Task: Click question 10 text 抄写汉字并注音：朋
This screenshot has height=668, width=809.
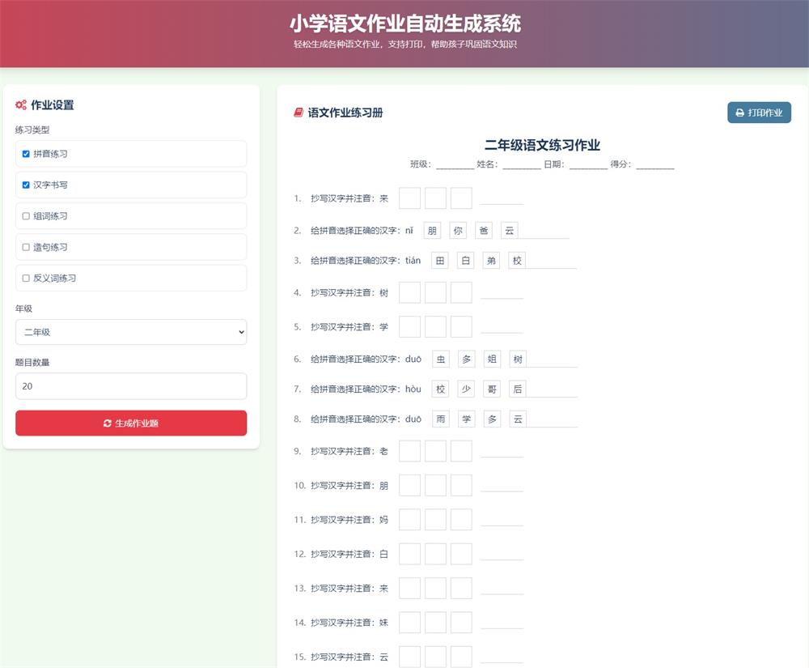Action: (x=349, y=485)
